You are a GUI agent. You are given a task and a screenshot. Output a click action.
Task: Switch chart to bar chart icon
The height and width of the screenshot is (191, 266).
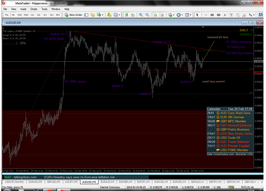[x=126, y=15]
